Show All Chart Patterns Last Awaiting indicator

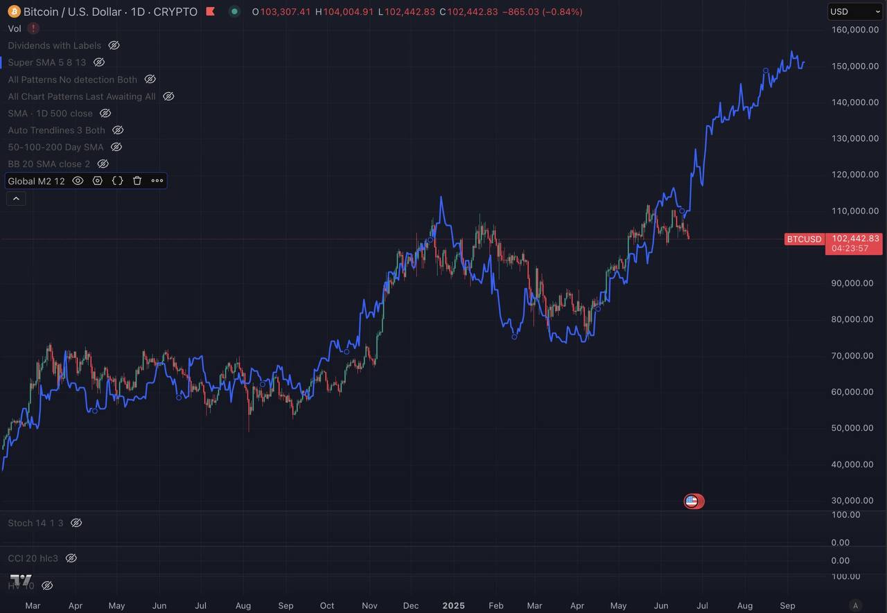click(x=168, y=96)
